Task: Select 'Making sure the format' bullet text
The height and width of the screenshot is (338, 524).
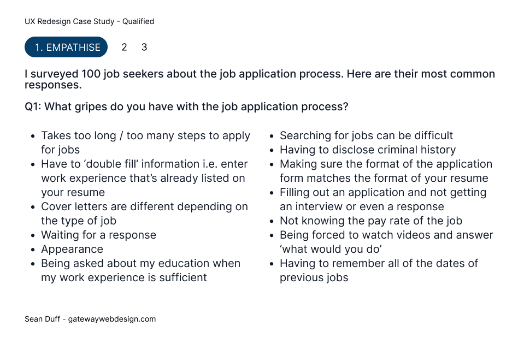Action: 386,171
